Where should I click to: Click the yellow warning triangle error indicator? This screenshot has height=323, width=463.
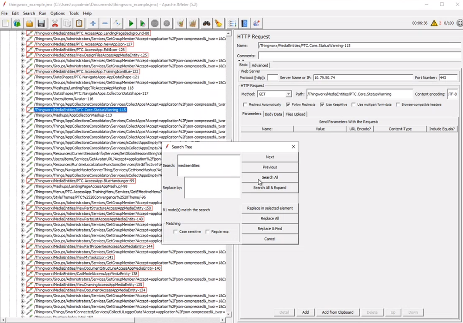coord(434,23)
